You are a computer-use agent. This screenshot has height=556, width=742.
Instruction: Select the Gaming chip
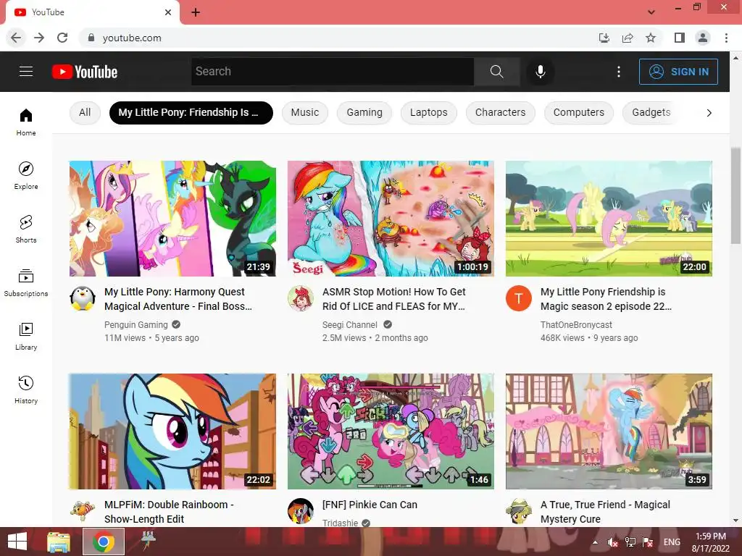click(364, 112)
